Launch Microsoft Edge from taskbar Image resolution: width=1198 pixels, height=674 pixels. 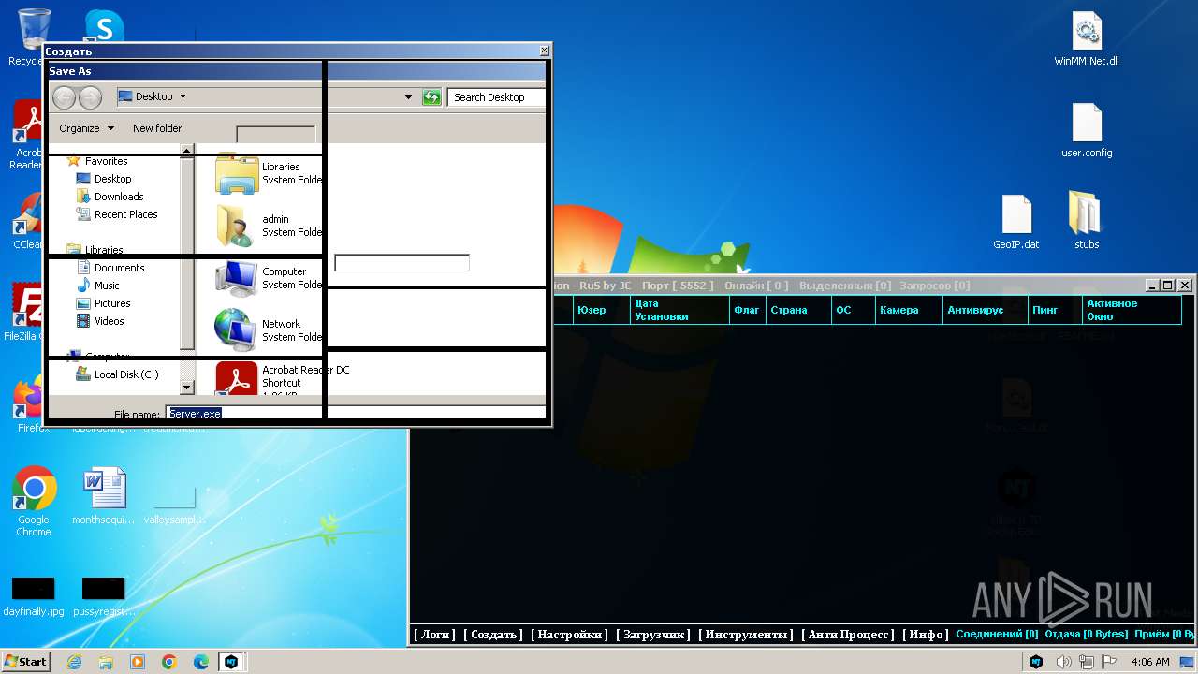point(201,662)
